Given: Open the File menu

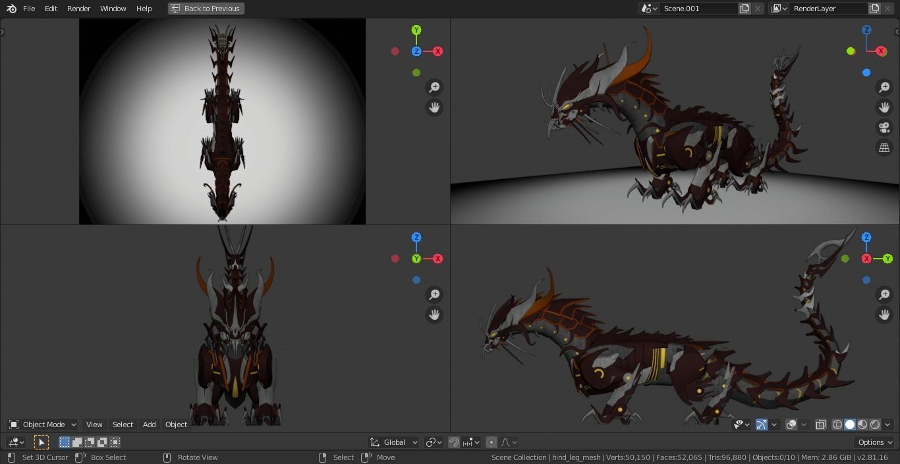Looking at the screenshot, I should pos(29,9).
